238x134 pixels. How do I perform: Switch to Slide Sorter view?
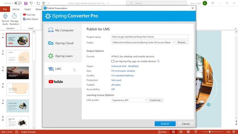click(181, 132)
